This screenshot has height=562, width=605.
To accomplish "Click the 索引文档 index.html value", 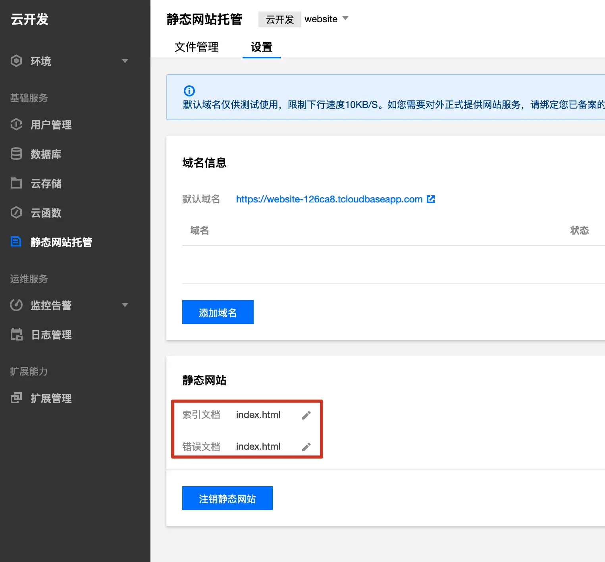I will (258, 415).
